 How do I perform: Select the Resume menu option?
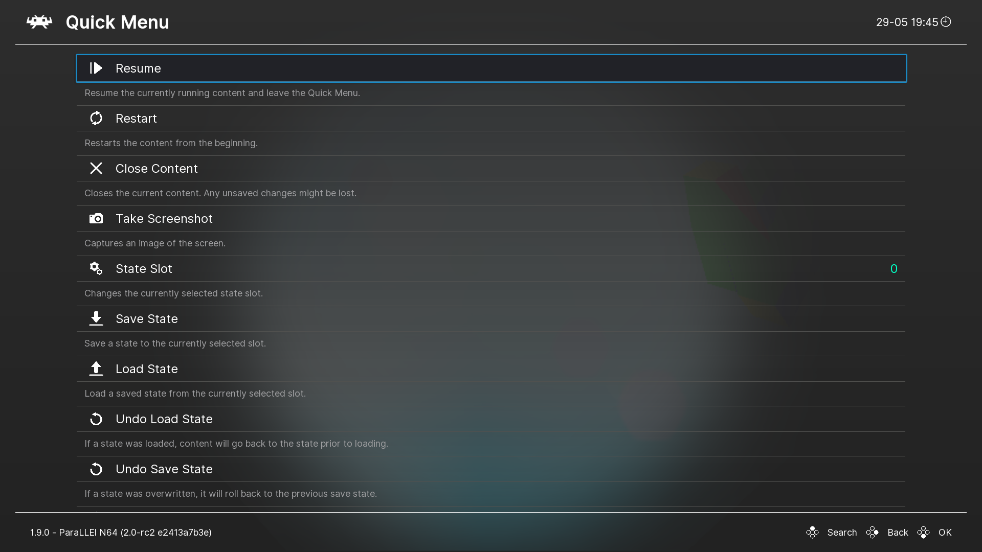pyautogui.click(x=490, y=68)
